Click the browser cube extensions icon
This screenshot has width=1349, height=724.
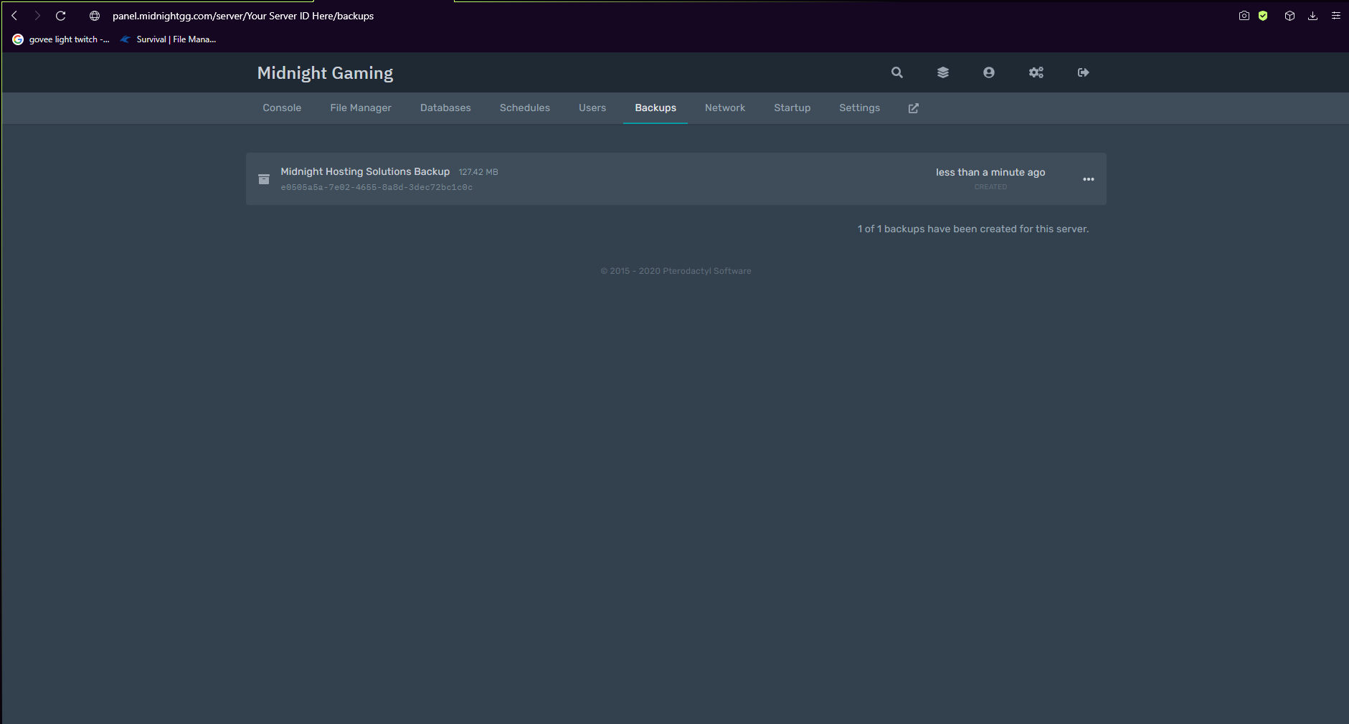pyautogui.click(x=1289, y=16)
